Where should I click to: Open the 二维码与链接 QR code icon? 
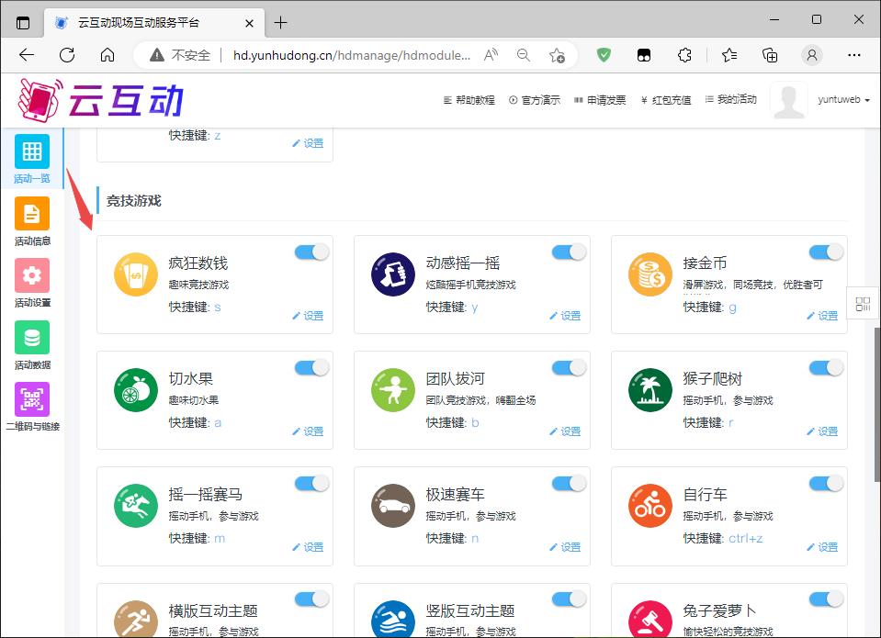[x=32, y=399]
